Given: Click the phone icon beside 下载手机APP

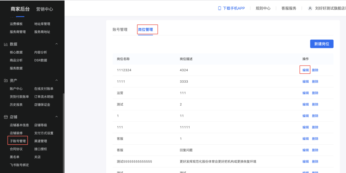Looking at the screenshot, I should pos(219,8).
